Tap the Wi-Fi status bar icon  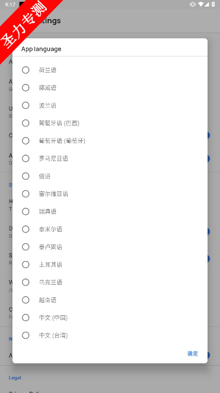click(201, 4)
